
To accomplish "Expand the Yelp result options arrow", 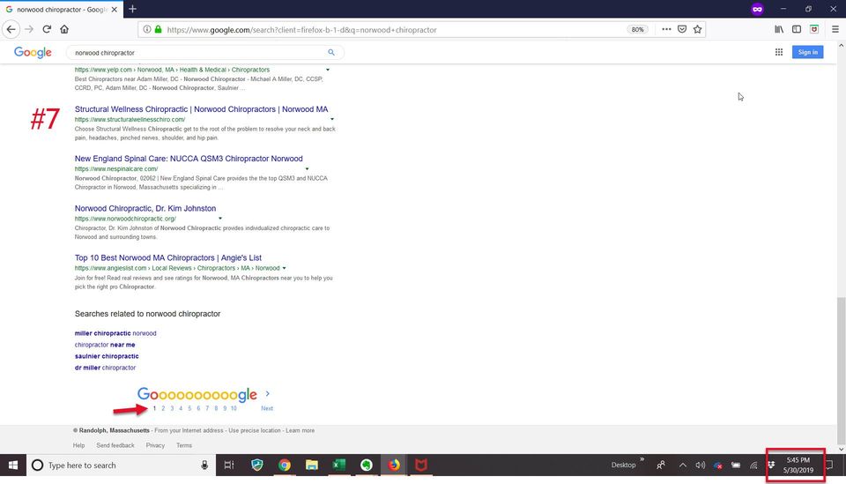I will pyautogui.click(x=328, y=70).
